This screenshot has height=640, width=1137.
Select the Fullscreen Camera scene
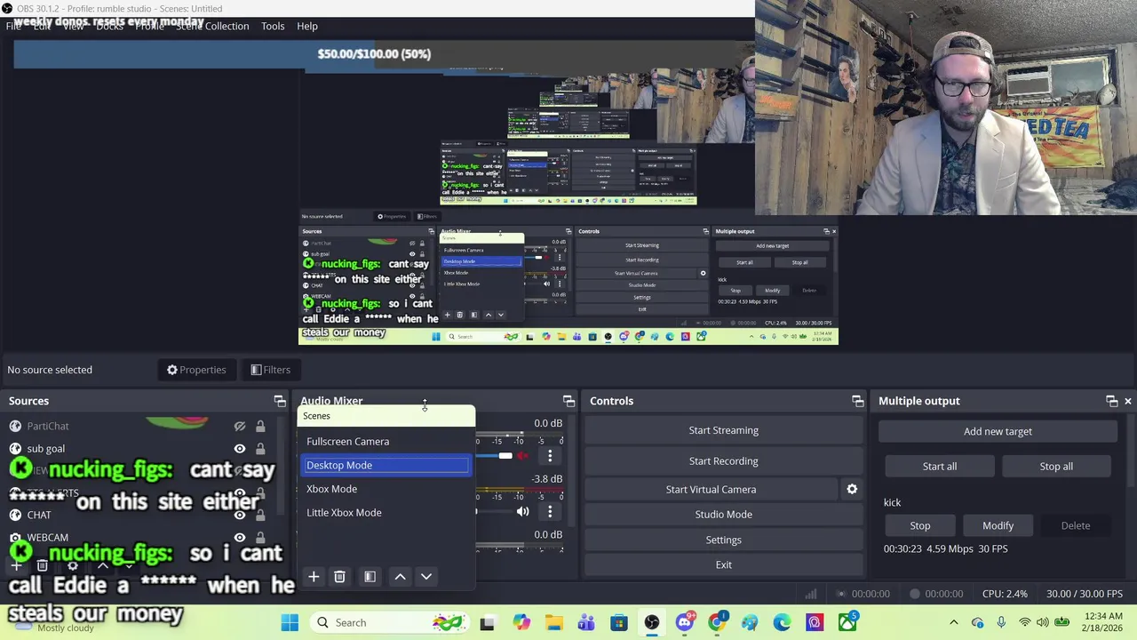click(x=386, y=441)
